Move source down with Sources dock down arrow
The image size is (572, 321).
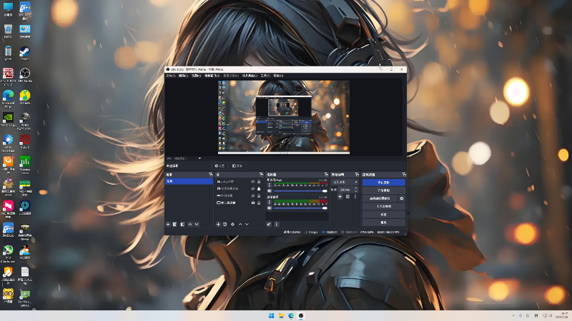[247, 225]
